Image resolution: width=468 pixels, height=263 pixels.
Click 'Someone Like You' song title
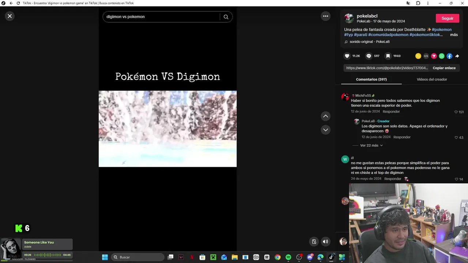[x=39, y=243]
